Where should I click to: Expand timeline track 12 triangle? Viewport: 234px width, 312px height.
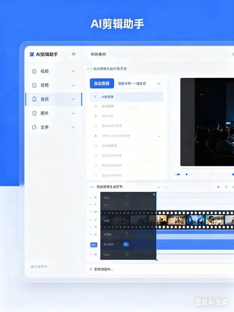click(91, 254)
